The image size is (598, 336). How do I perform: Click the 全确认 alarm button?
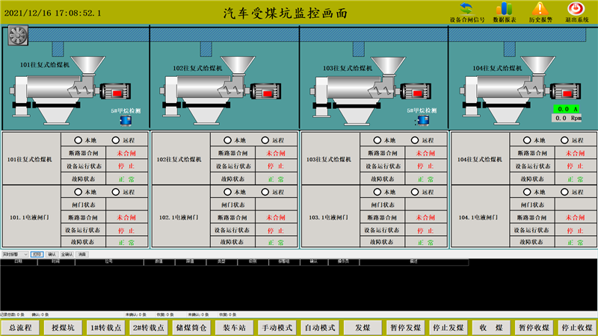(x=67, y=254)
